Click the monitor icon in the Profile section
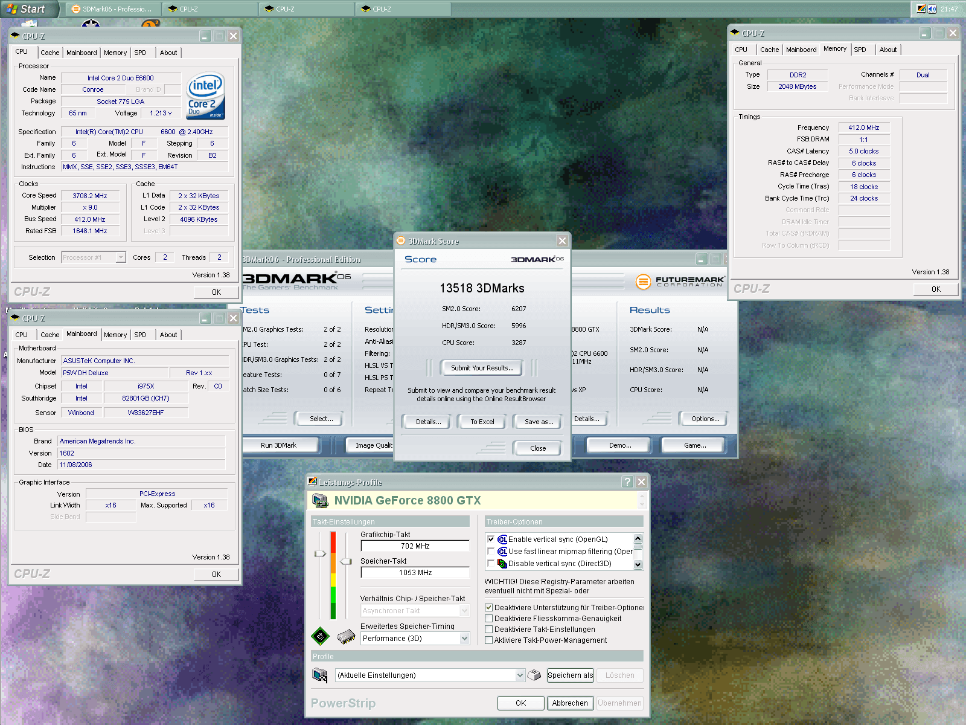Viewport: 966px width, 725px height. (320, 675)
